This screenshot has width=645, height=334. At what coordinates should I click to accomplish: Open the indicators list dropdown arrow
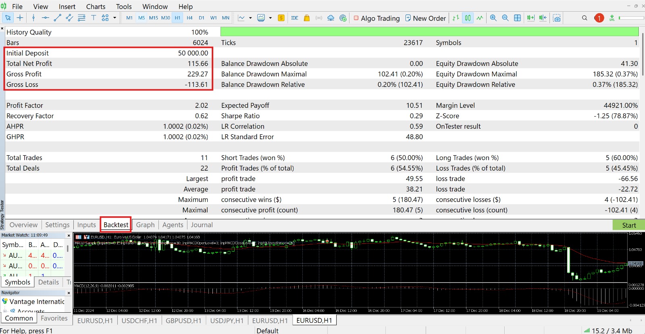tap(250, 18)
